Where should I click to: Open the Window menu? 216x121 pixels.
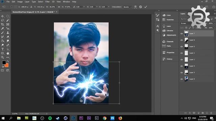tap(66, 2)
